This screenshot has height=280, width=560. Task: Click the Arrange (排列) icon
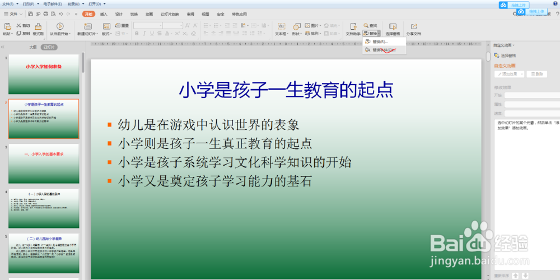point(307,34)
